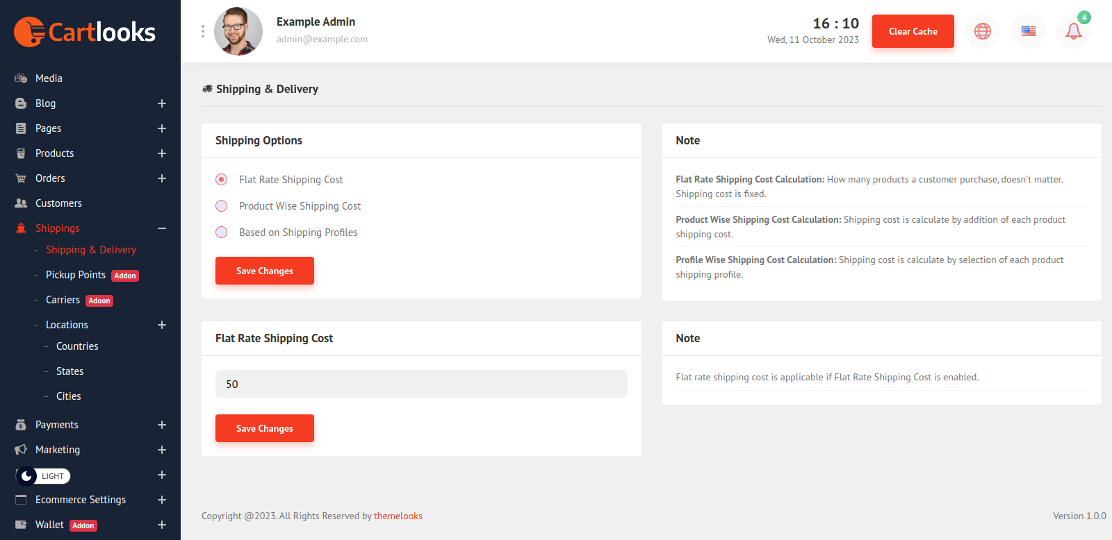
Task: Toggle the LIGHT theme switch
Action: point(43,476)
